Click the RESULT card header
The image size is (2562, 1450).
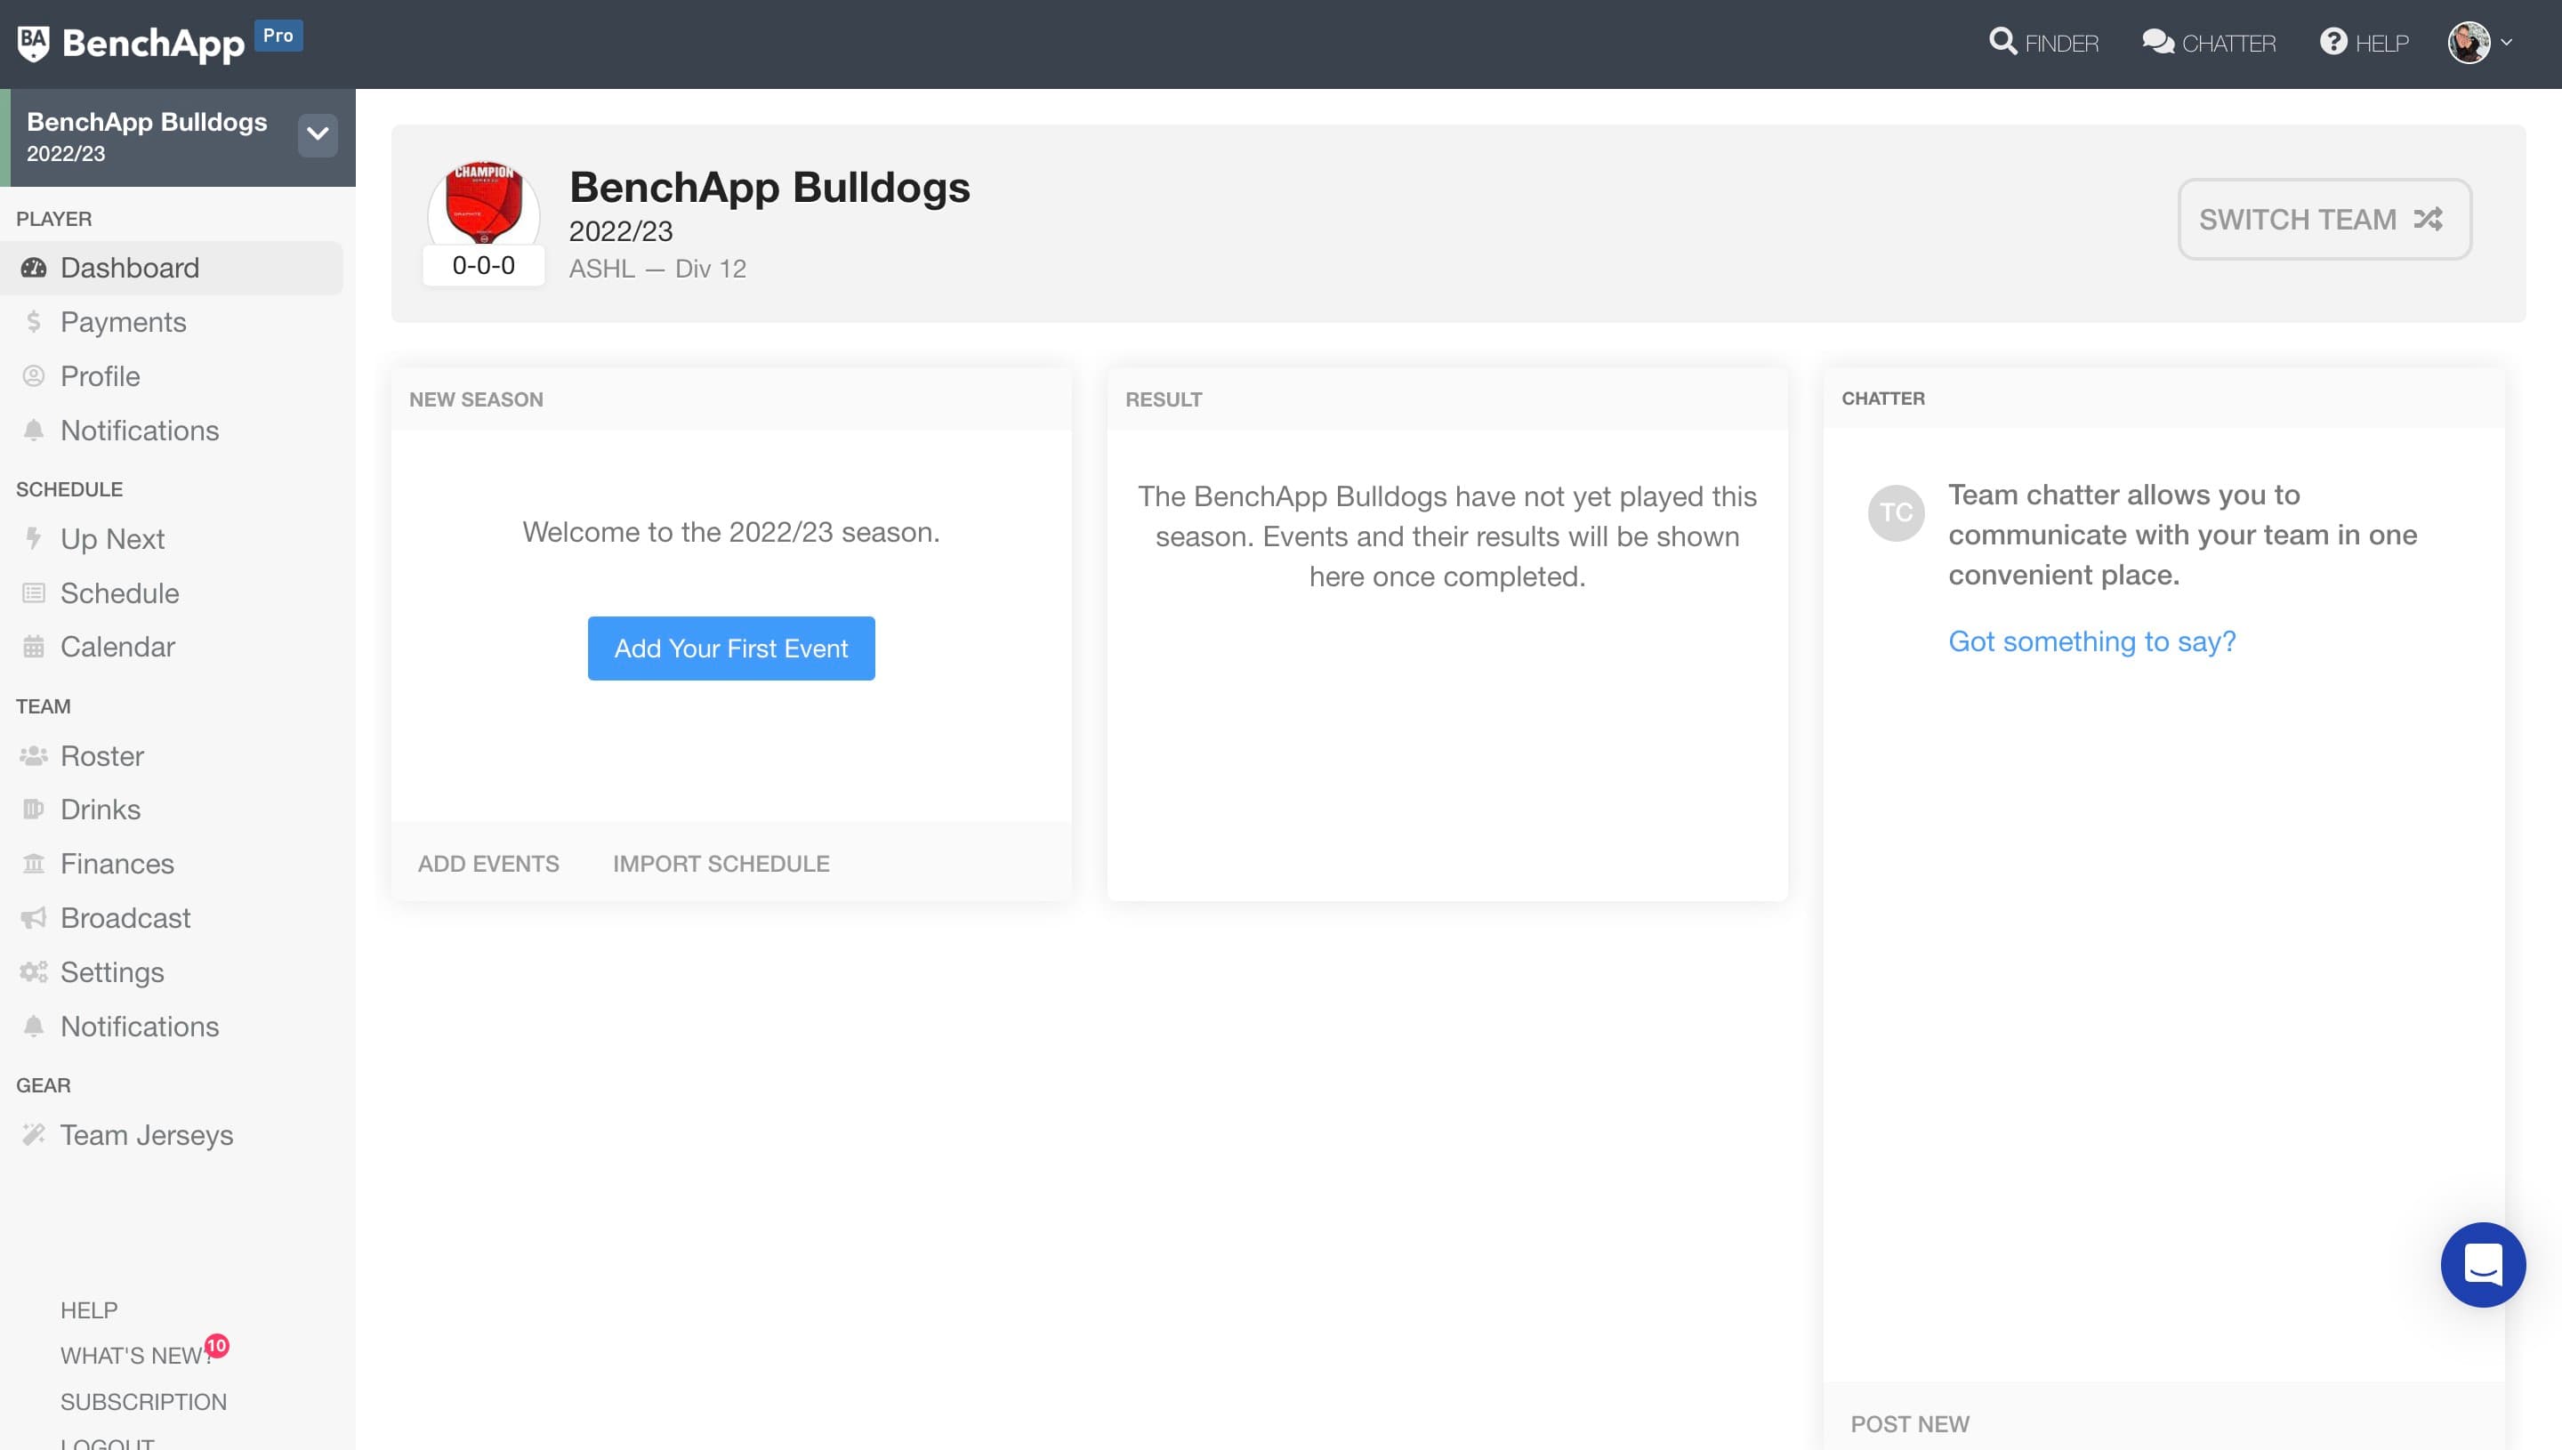pos(1446,399)
